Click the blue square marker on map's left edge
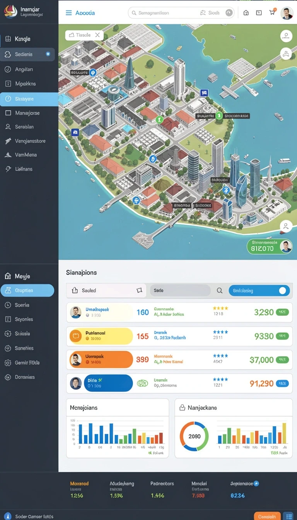Image resolution: width=297 pixels, height=520 pixels. click(75, 132)
